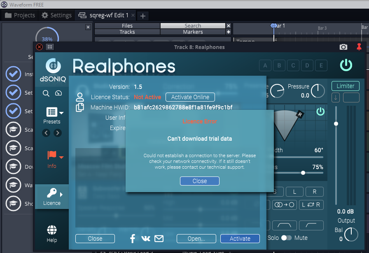
Task: Copy the machine HWID with the copy icon
Action: tap(80, 107)
